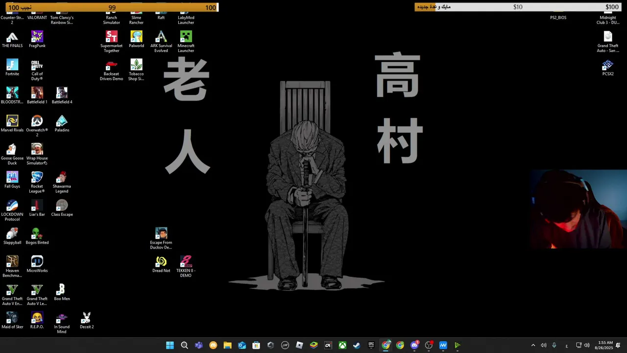Select the TEKKEN 8 - DEMO icon

[x=186, y=267]
